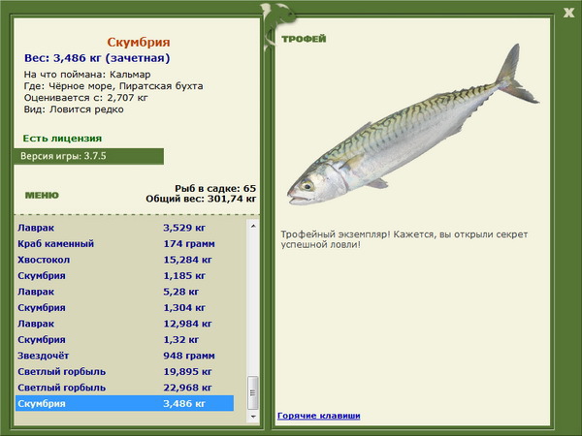
Task: Click the Есть лицензия label
Action: point(62,139)
